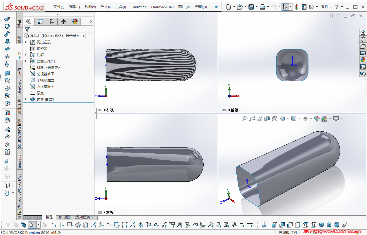
Task: Select the Delete Face tool
Action: click(7, 113)
